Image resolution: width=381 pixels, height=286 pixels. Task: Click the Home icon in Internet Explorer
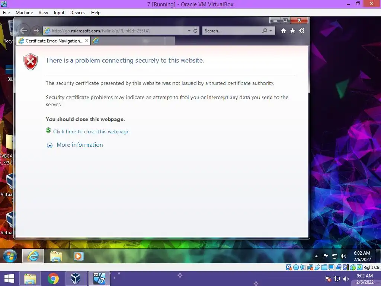click(283, 31)
